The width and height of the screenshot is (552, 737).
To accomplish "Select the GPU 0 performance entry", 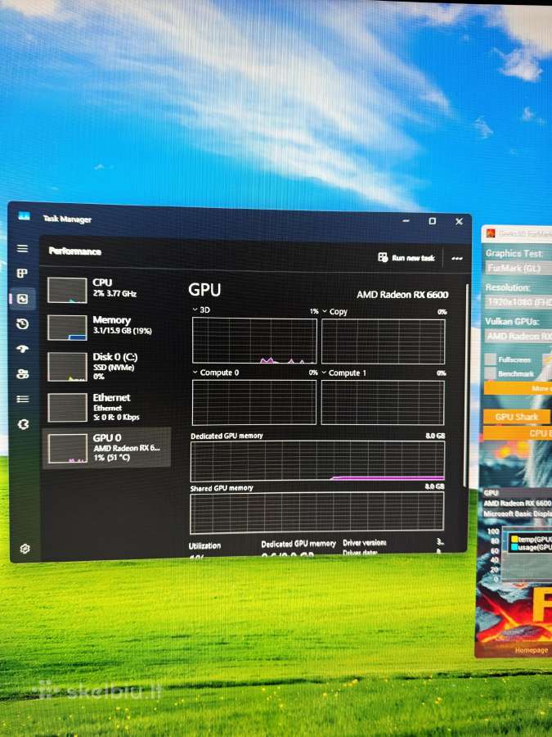I will click(x=106, y=448).
